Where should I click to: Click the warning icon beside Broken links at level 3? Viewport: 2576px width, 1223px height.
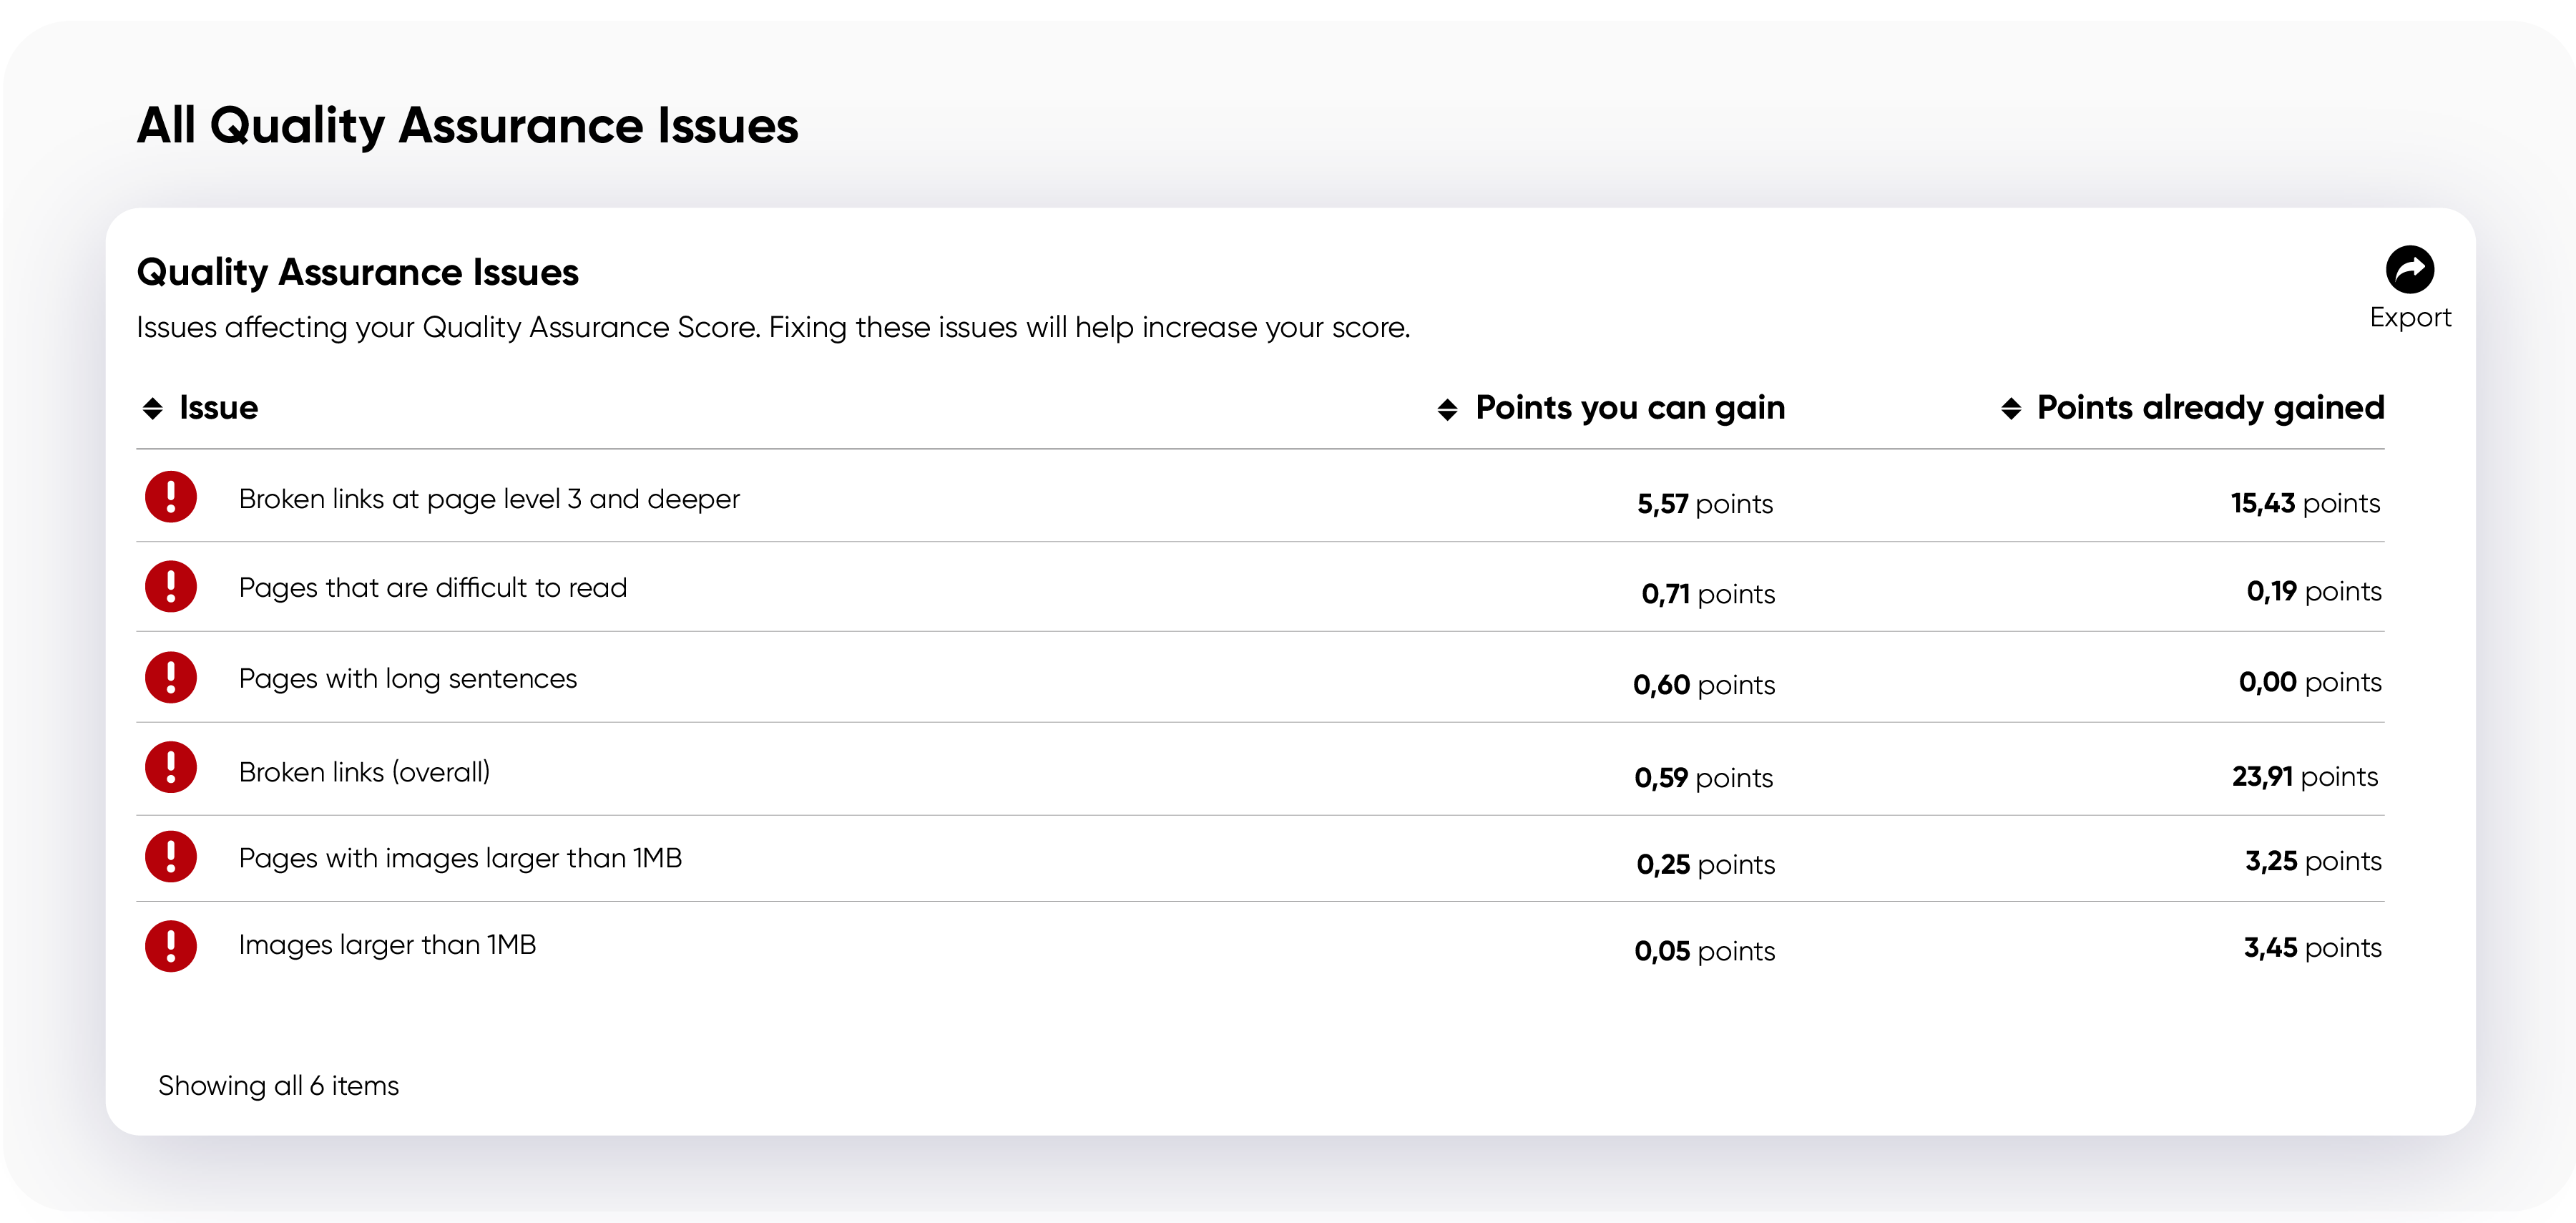pos(171,497)
